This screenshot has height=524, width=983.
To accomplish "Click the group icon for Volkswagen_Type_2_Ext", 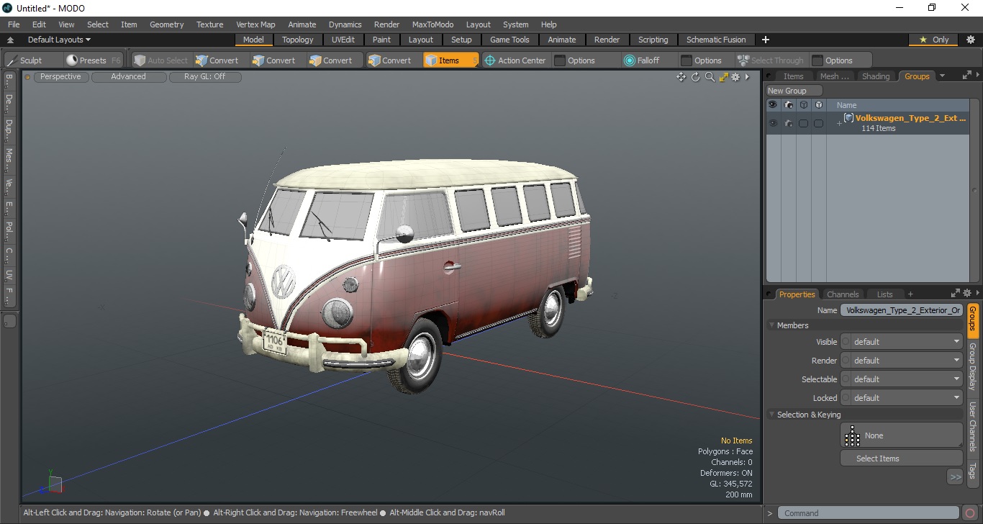I will coord(848,118).
